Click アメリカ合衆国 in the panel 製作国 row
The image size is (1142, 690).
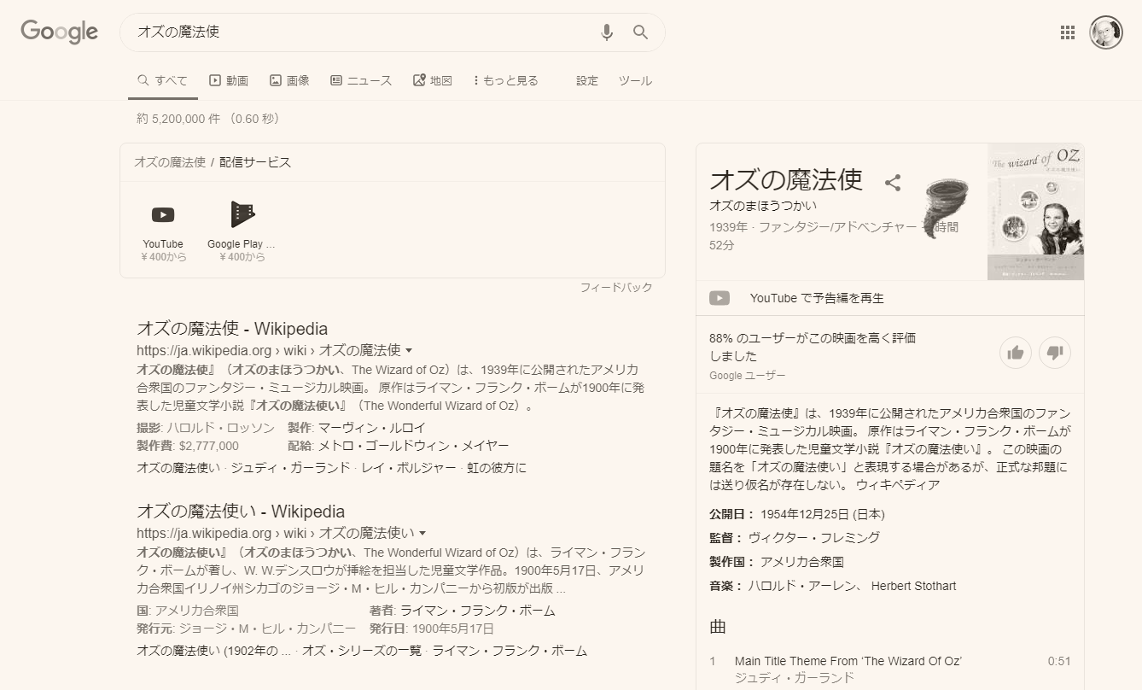pyautogui.click(x=801, y=562)
